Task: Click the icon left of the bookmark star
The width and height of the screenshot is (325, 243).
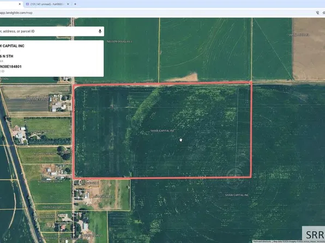Action: pos(317,13)
